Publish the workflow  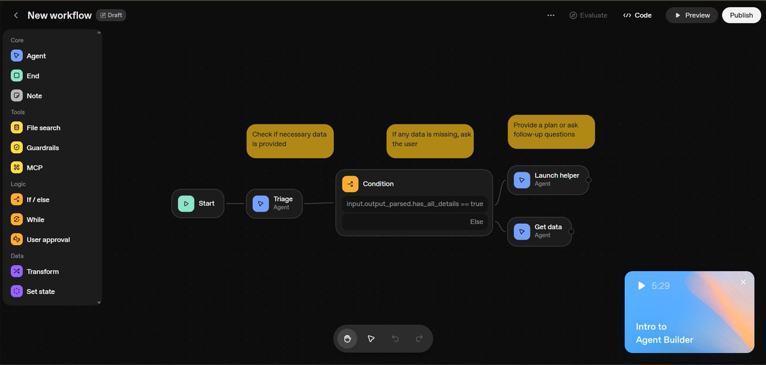point(741,15)
